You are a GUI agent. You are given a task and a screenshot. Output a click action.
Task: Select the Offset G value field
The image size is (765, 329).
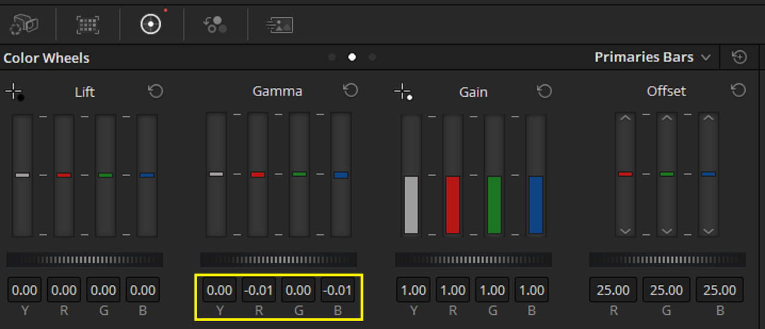pyautogui.click(x=666, y=290)
